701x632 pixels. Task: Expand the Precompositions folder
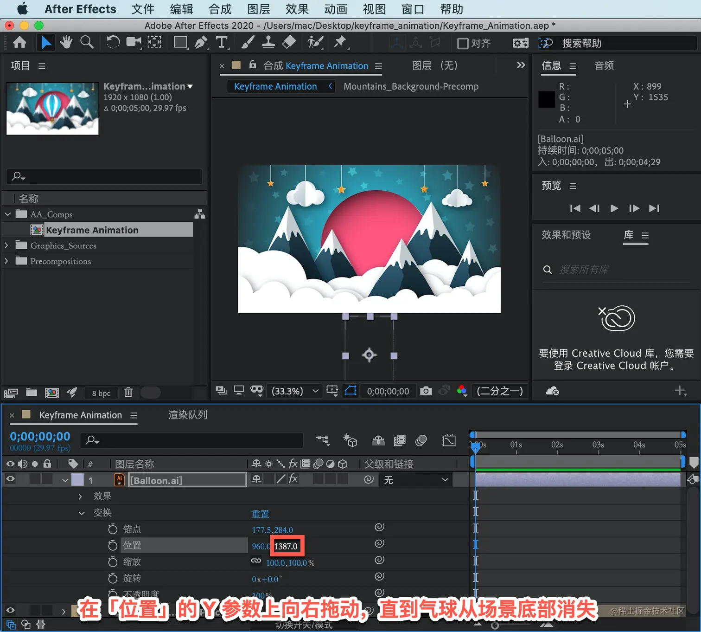pyautogui.click(x=6, y=261)
